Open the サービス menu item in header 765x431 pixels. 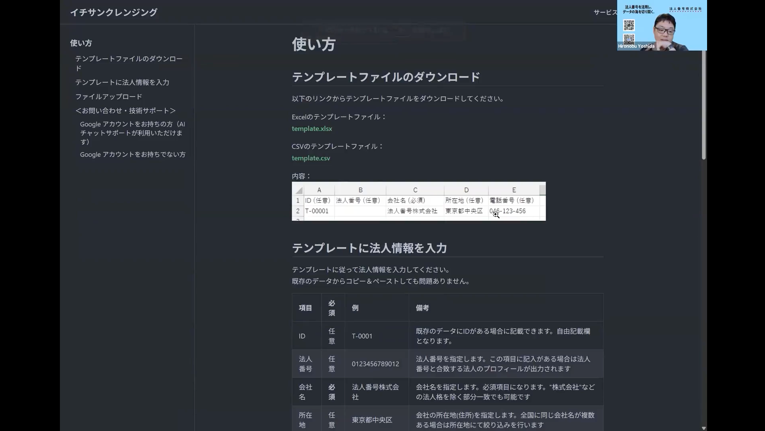pos(605,12)
